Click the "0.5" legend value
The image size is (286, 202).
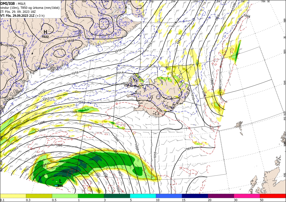(54, 200)
